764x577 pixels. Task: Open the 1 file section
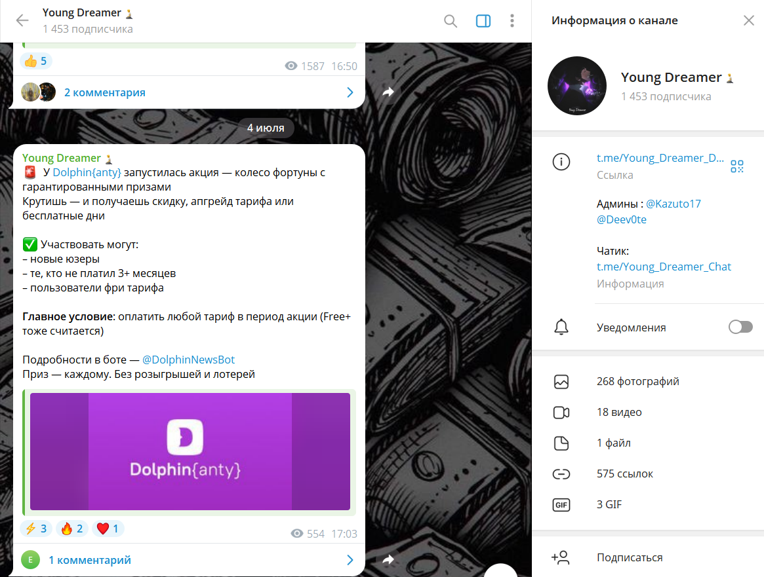pos(648,443)
